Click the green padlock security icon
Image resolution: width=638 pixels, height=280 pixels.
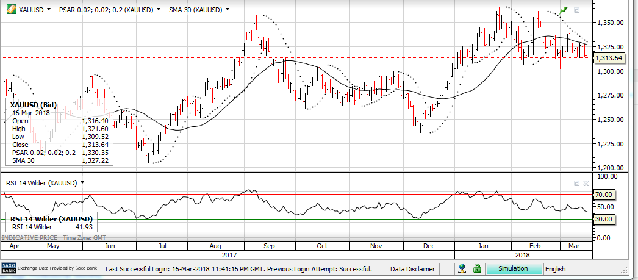[477, 268]
